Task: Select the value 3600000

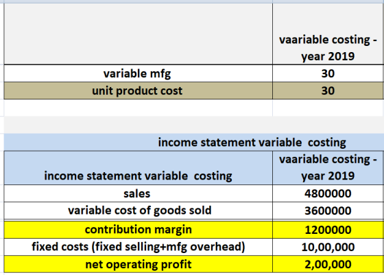Action: tap(328, 211)
